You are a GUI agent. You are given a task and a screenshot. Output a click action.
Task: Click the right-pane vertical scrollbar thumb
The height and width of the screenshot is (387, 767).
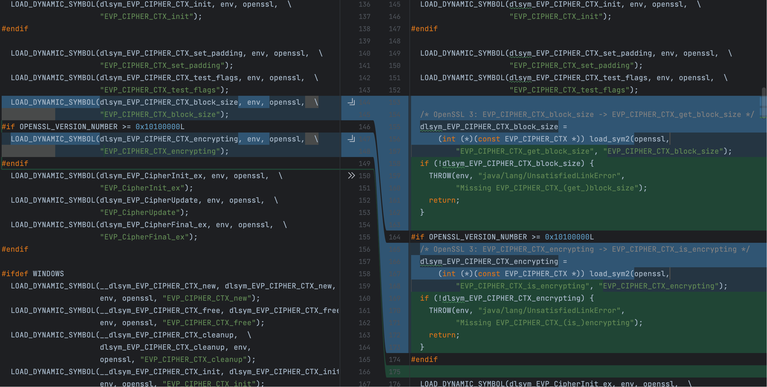[x=764, y=102]
